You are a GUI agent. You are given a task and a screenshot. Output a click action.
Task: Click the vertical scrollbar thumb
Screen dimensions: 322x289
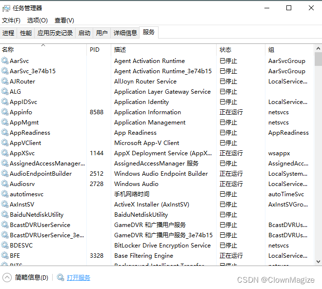pyautogui.click(x=318, y=59)
